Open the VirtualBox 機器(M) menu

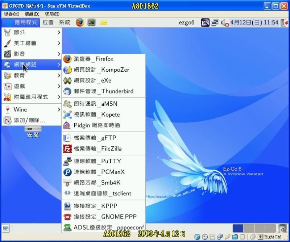12,14
